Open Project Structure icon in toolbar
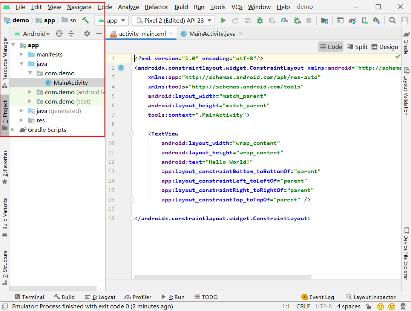This screenshot has width=411, height=311. click(325, 20)
